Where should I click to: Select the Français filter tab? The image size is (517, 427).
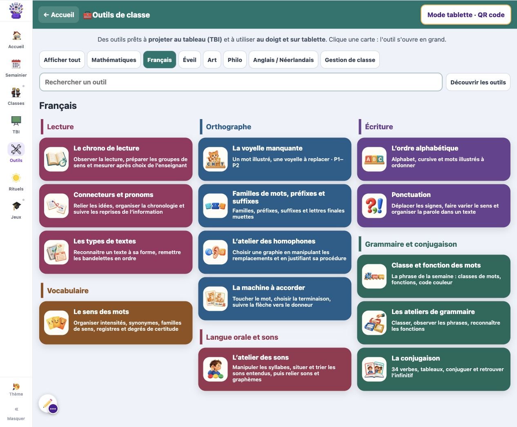pos(160,60)
